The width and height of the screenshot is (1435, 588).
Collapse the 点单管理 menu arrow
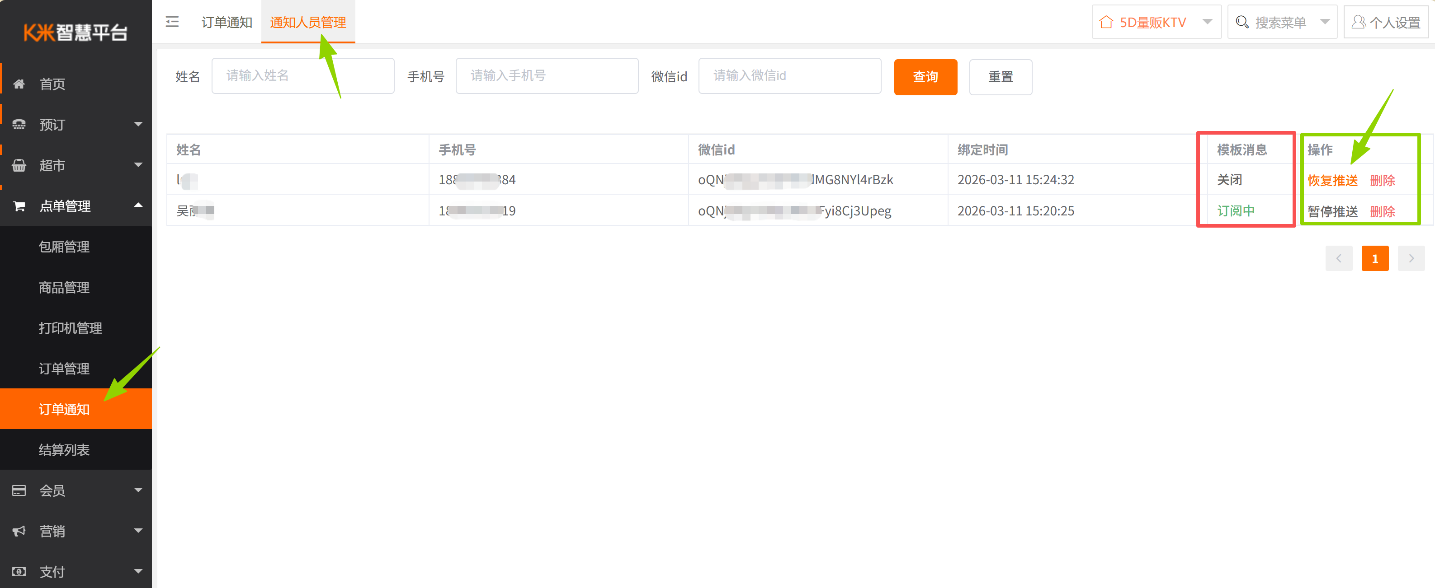pyautogui.click(x=138, y=206)
